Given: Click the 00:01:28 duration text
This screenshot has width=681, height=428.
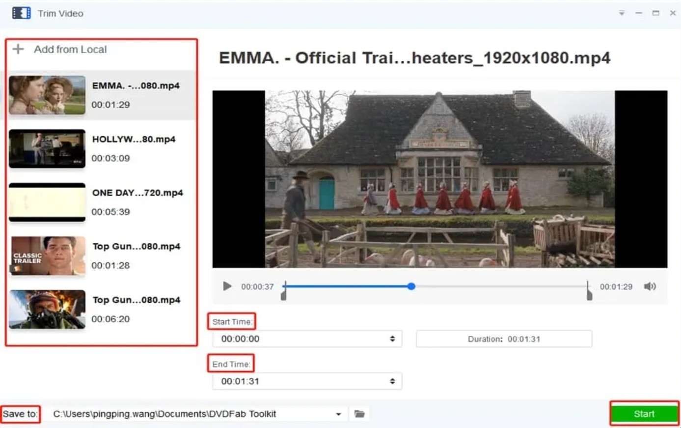Looking at the screenshot, I should (110, 265).
